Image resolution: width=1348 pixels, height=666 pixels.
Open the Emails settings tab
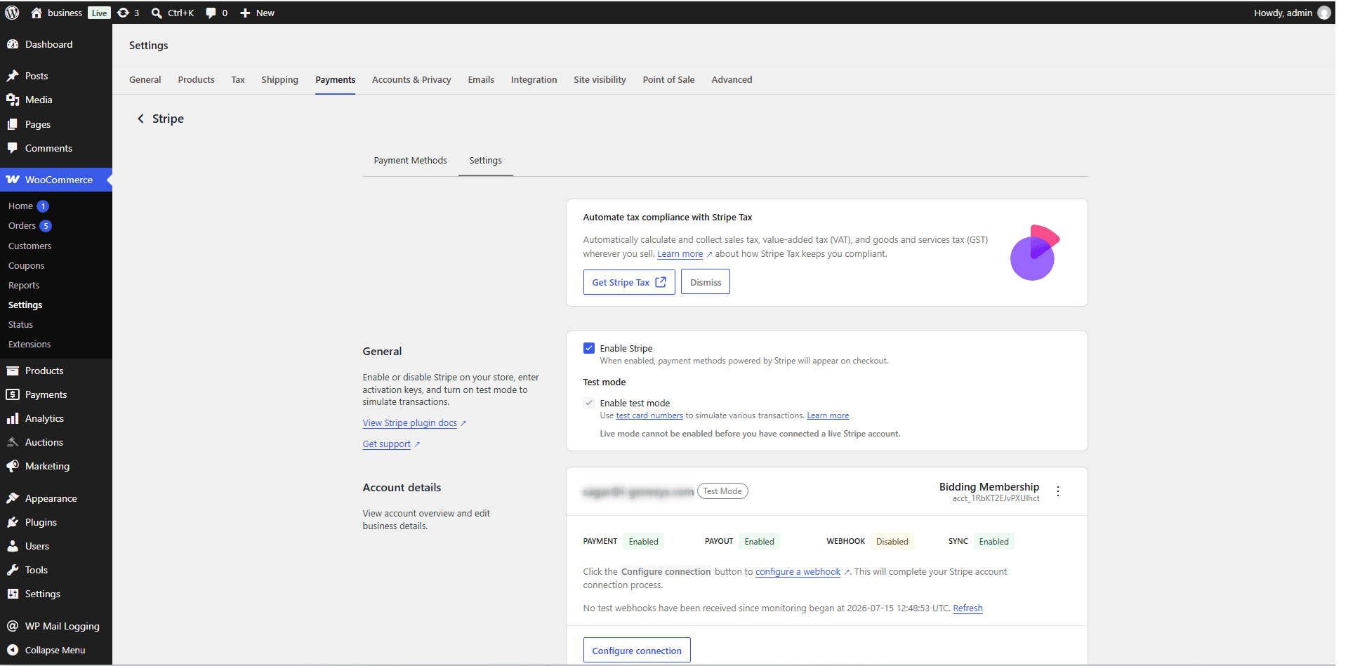(481, 79)
